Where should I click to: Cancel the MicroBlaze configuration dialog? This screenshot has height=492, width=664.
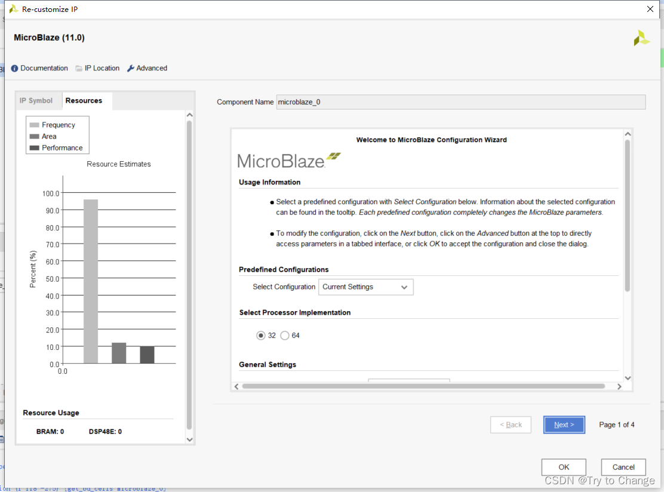coord(623,467)
